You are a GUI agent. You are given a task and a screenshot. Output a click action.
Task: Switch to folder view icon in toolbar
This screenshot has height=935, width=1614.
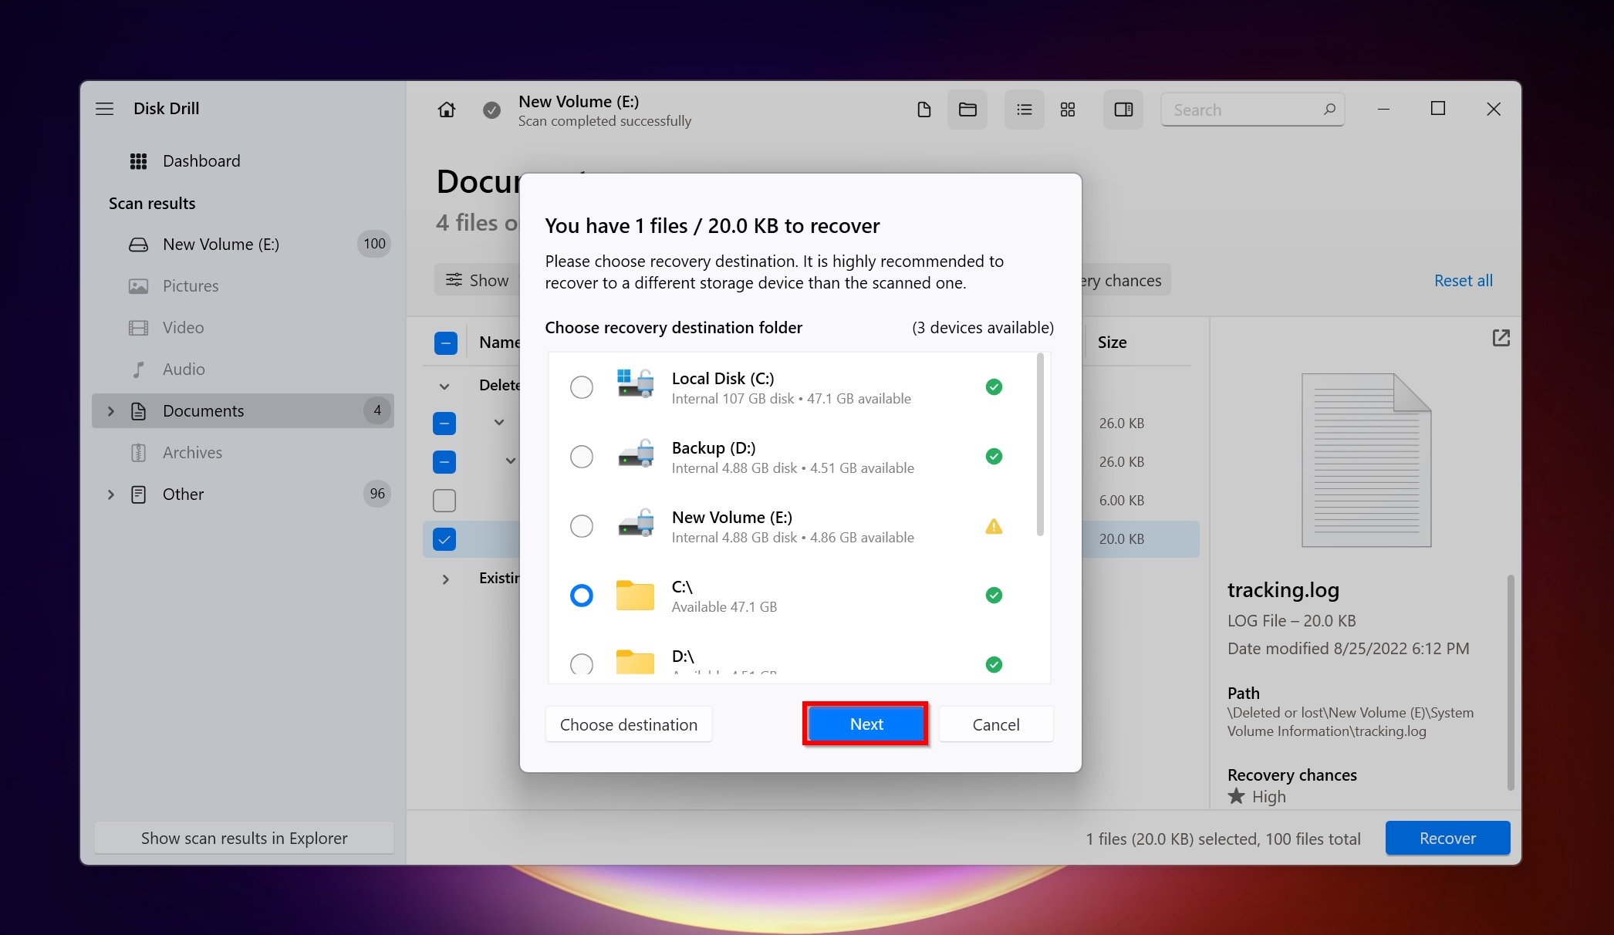pos(967,110)
